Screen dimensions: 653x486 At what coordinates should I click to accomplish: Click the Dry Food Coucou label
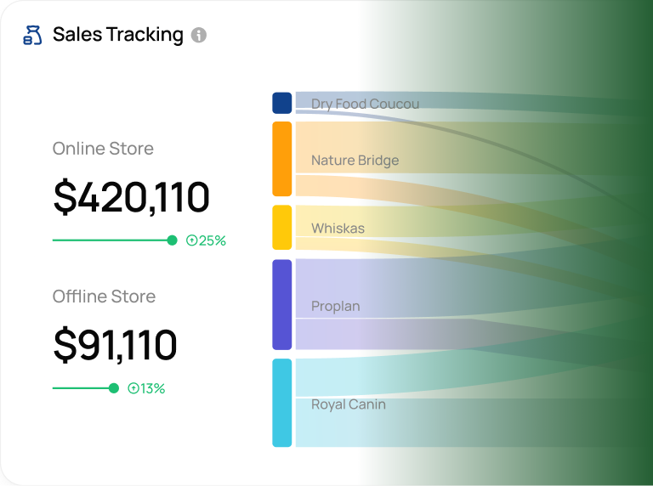tap(366, 104)
